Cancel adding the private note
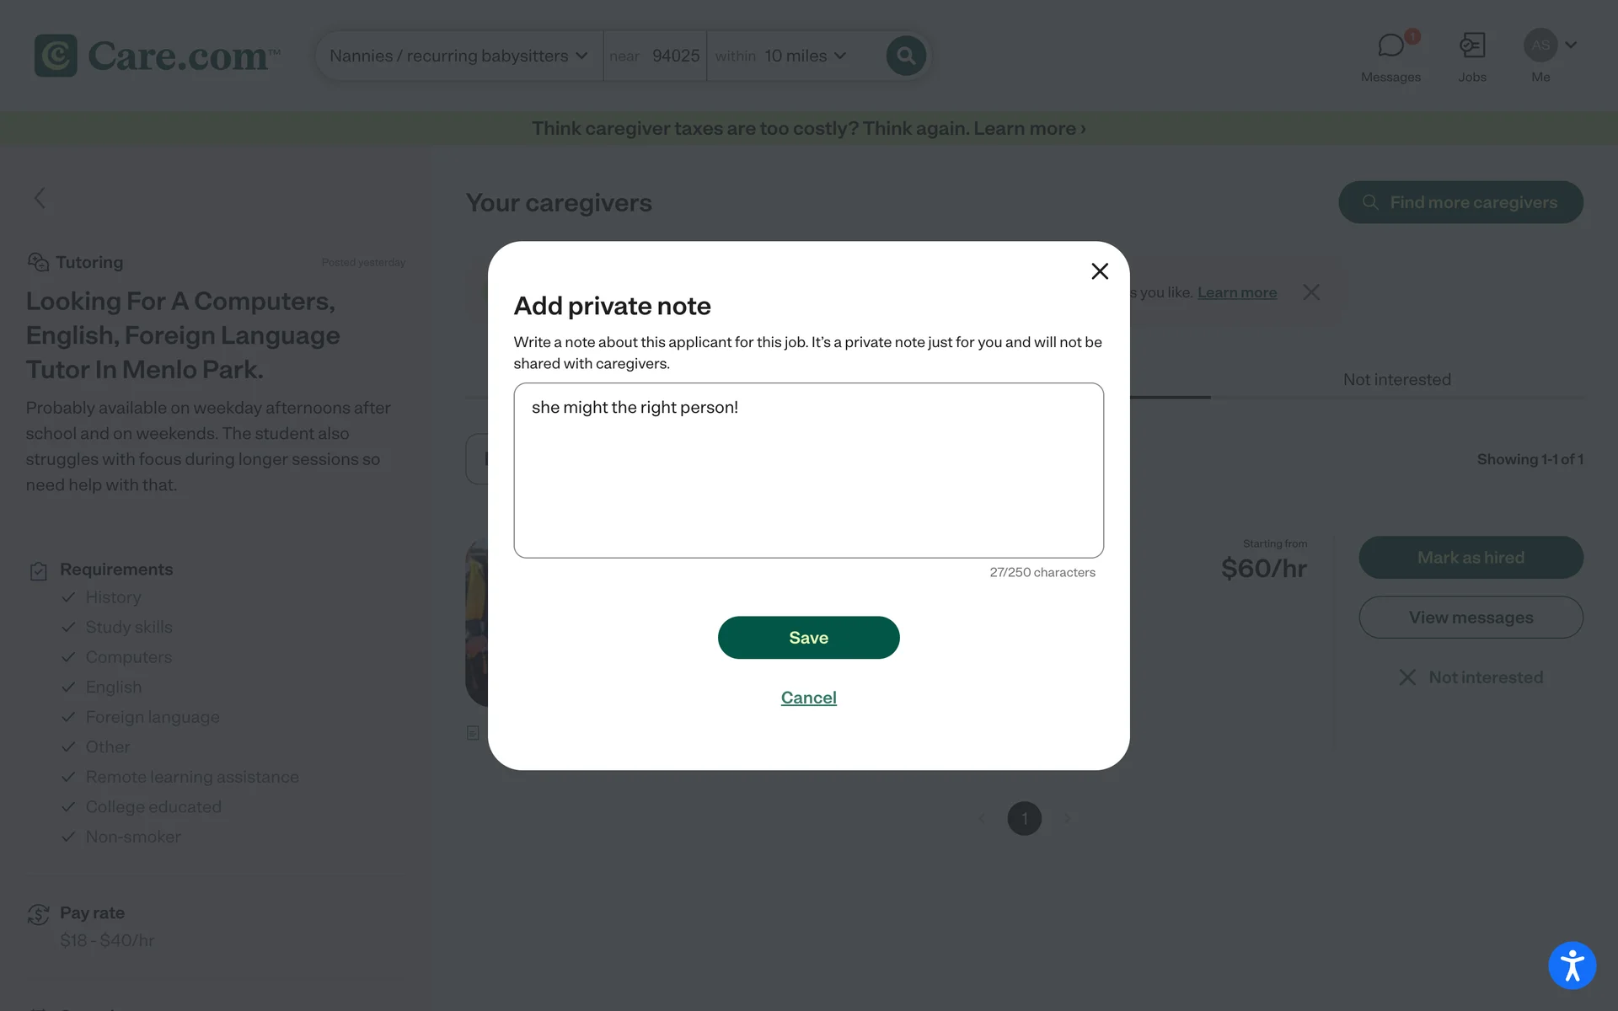Image resolution: width=1618 pixels, height=1011 pixels. point(808,698)
